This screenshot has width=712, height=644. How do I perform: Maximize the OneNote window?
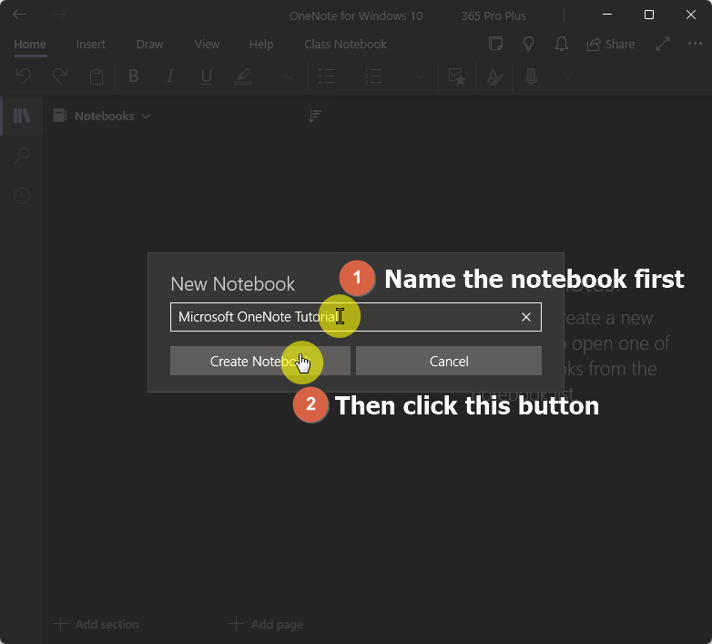pos(649,15)
